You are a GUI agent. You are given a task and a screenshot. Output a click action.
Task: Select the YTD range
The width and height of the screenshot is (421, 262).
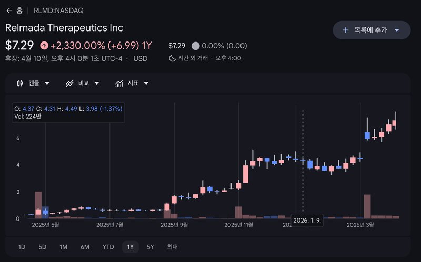point(108,247)
